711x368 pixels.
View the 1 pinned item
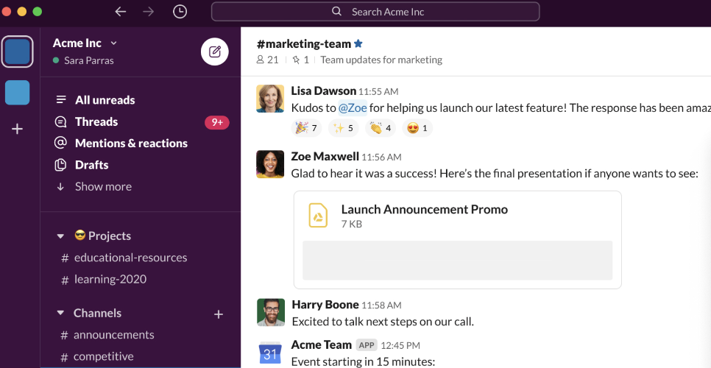(x=301, y=60)
